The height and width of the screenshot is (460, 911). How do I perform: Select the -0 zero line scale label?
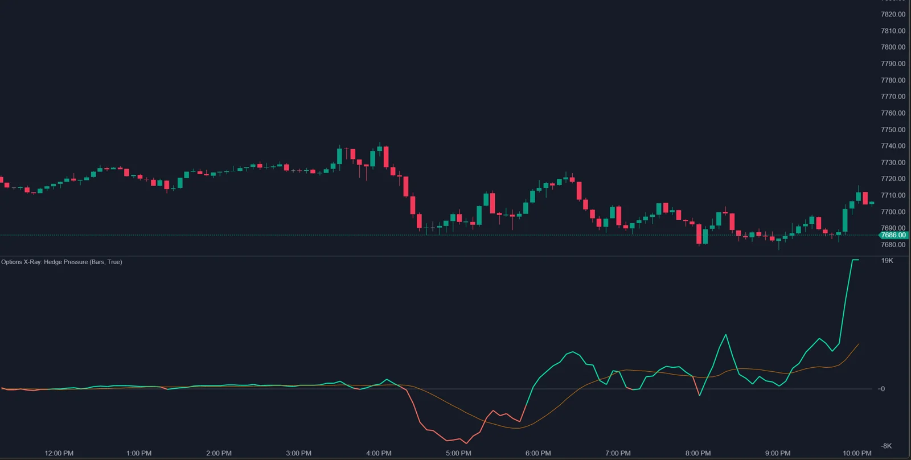tap(881, 389)
